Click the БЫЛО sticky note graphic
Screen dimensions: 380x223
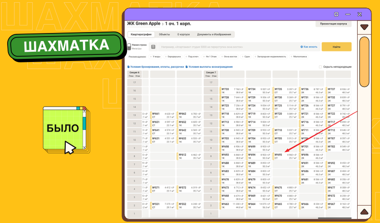coord(65,128)
